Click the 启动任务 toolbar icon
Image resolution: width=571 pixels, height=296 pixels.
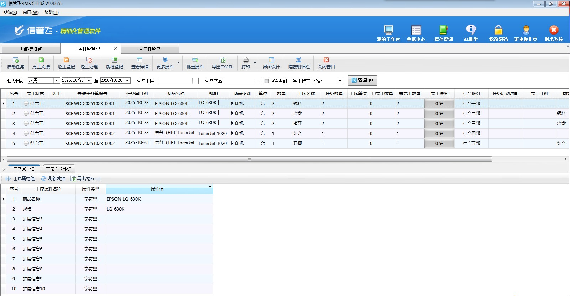(15, 60)
